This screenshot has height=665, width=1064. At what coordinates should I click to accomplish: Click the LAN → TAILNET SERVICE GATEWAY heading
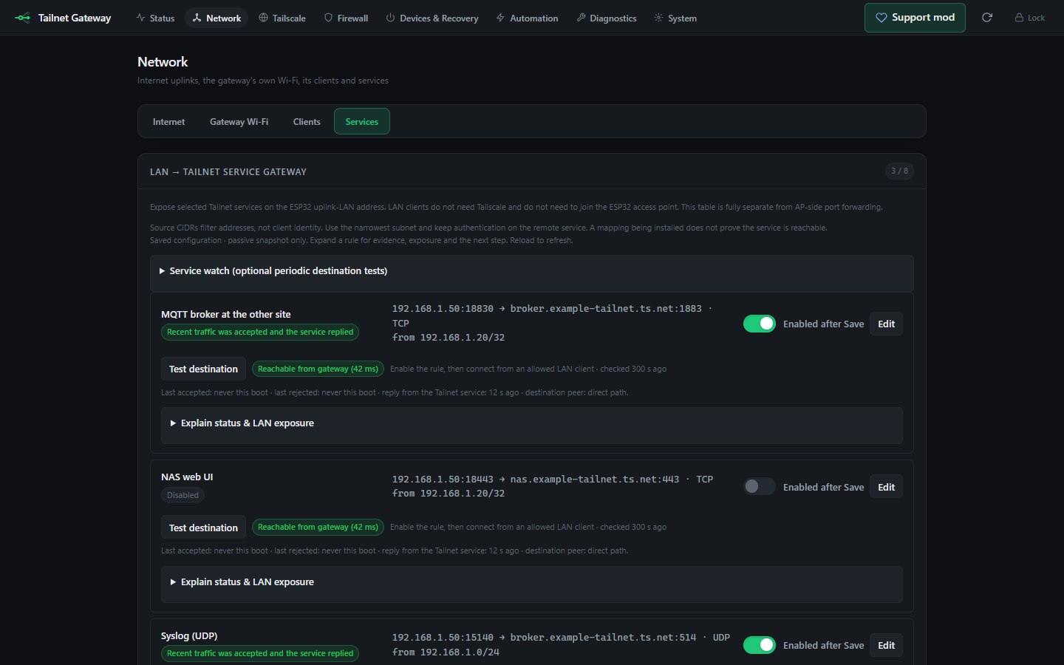pyautogui.click(x=228, y=171)
